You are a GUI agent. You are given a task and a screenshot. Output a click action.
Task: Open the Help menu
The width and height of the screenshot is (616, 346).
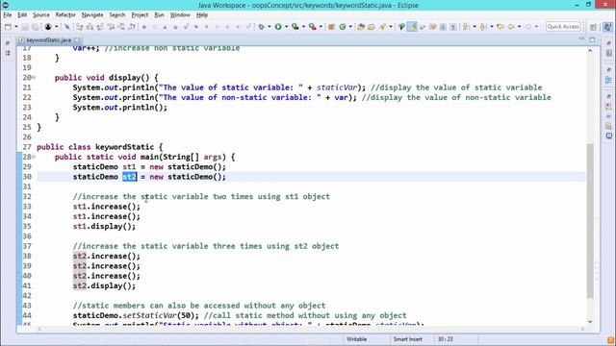click(x=202, y=15)
